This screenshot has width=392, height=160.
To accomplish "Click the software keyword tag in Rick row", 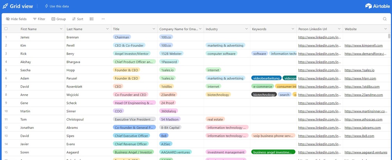I will pyautogui.click(x=259, y=54).
